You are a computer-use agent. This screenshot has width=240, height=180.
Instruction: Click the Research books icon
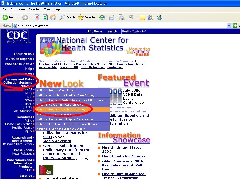(x=150, y=17)
